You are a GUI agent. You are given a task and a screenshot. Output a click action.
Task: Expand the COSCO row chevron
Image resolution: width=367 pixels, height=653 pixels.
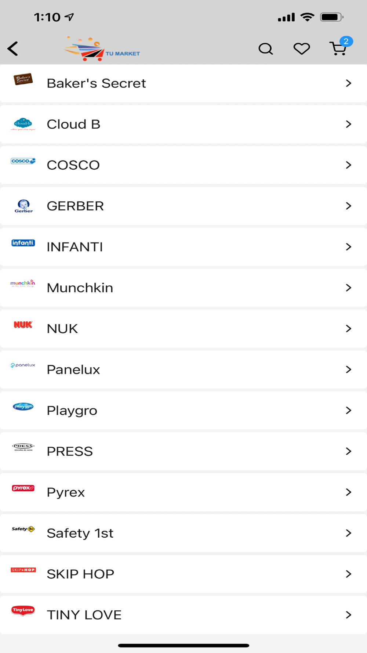pyautogui.click(x=349, y=165)
